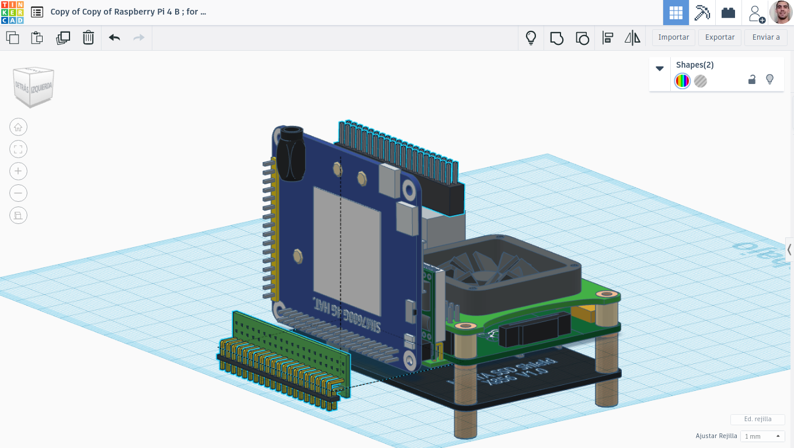Screen dimensions: 794x448
Task: Click the Paste tool icon
Action: point(37,38)
